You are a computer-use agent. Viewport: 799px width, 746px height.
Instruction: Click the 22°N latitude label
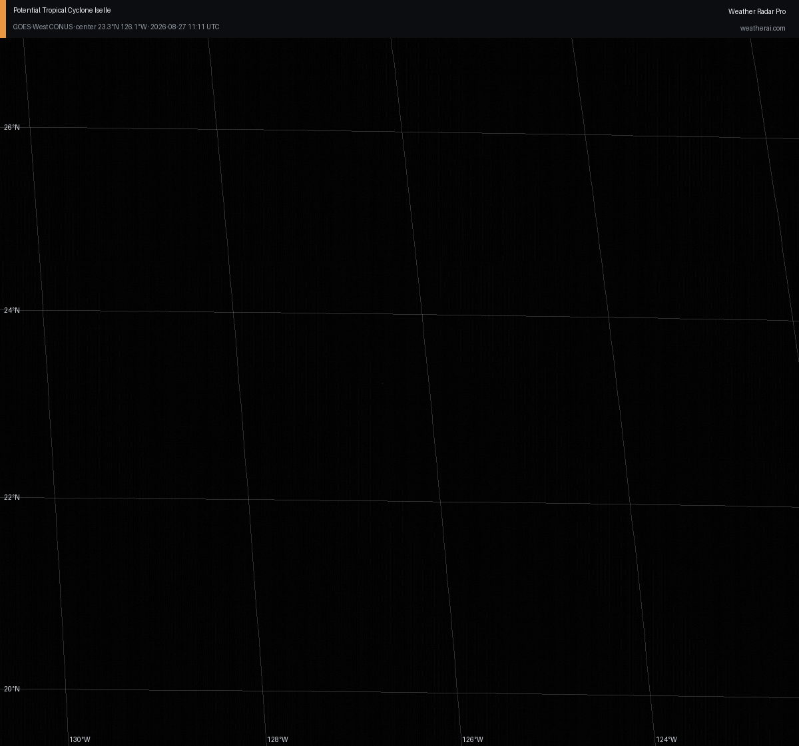click(12, 497)
